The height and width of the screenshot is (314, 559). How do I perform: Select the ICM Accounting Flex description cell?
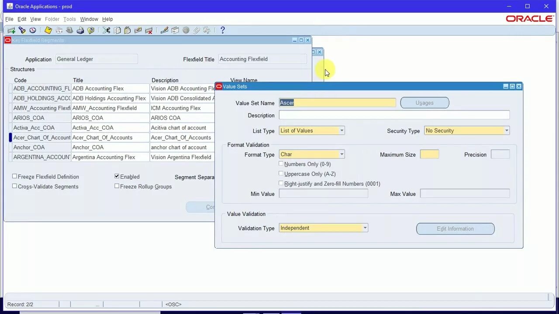coord(183,108)
